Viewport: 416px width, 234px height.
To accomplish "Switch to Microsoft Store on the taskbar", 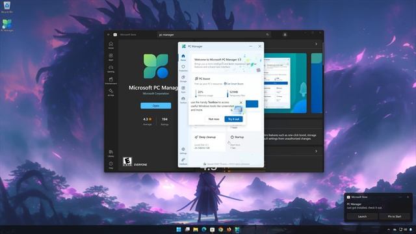I will pos(213,229).
